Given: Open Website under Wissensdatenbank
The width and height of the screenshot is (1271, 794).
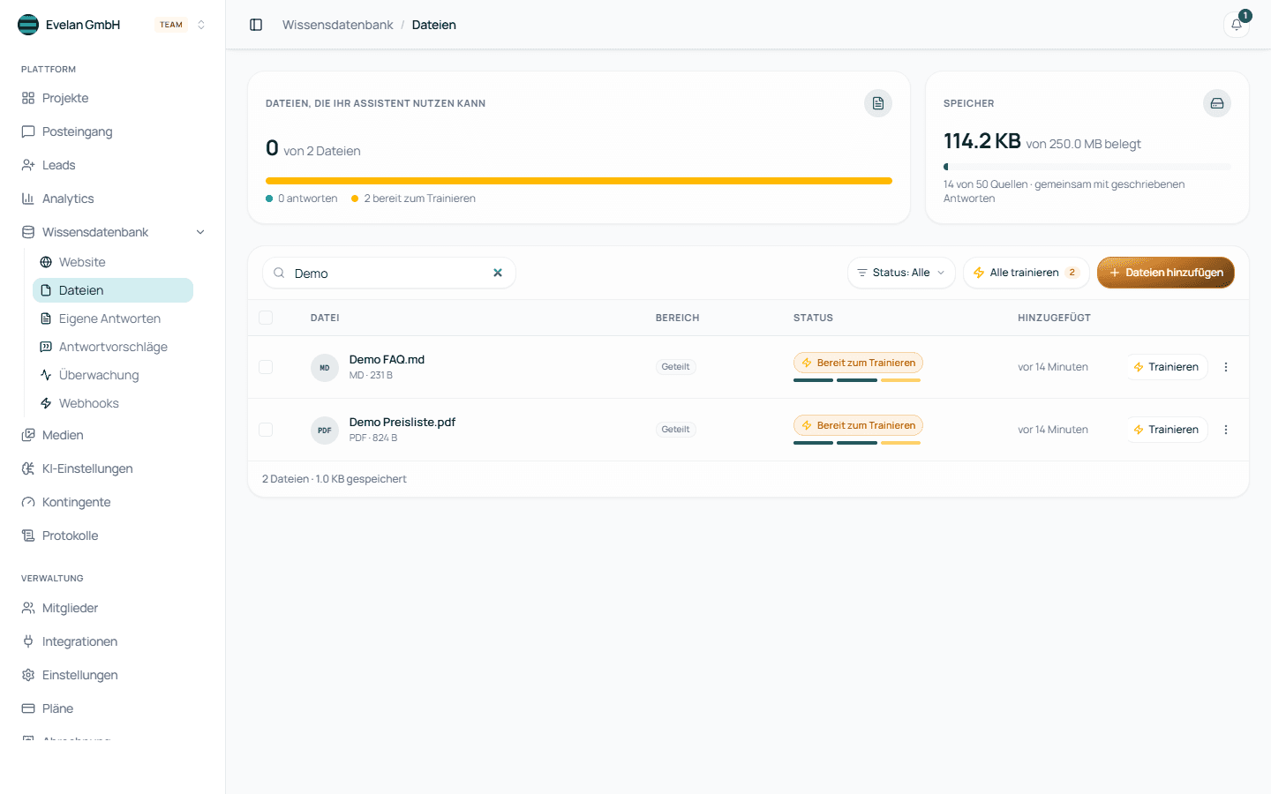Looking at the screenshot, I should coord(113,262).
